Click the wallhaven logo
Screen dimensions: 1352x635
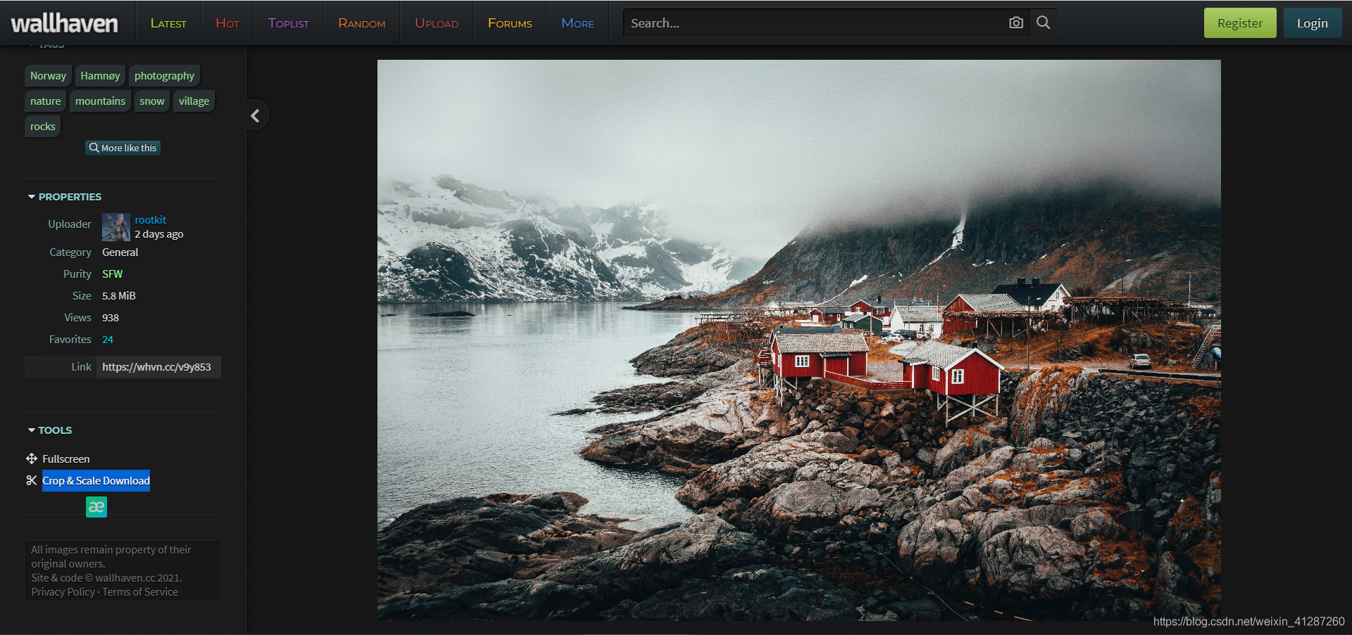(64, 23)
